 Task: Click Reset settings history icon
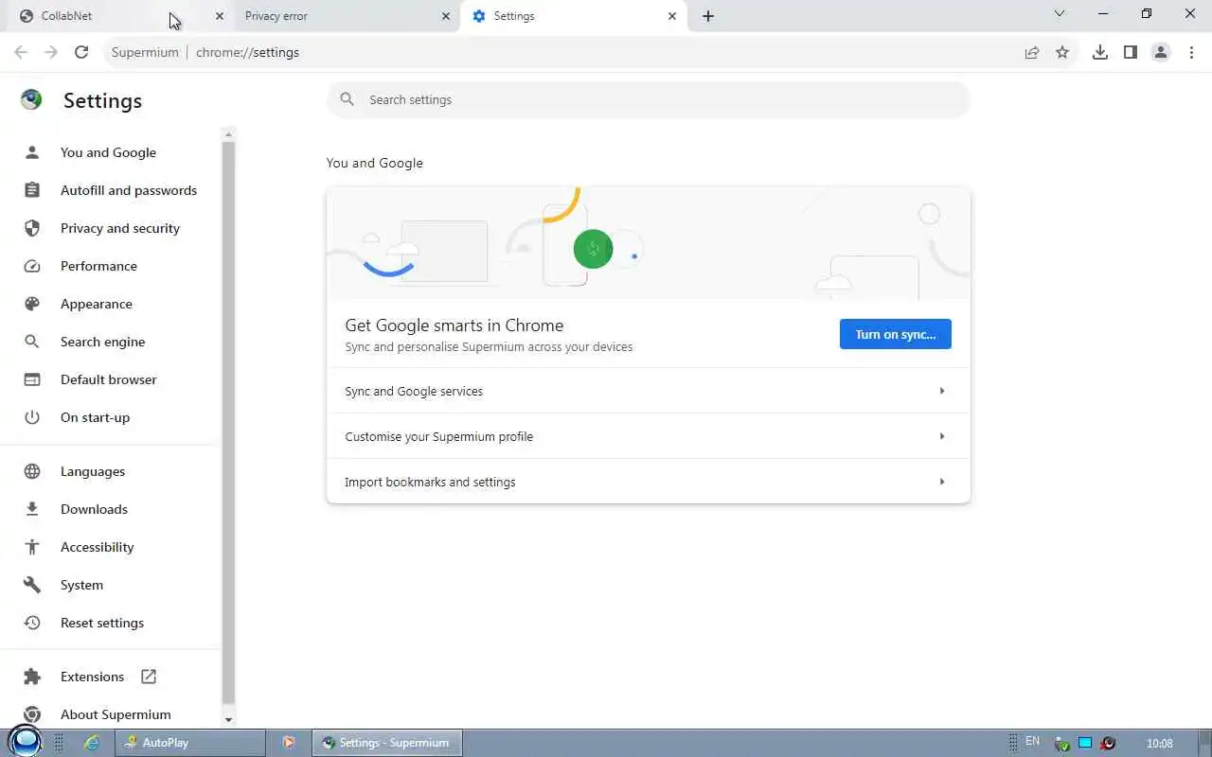[32, 623]
